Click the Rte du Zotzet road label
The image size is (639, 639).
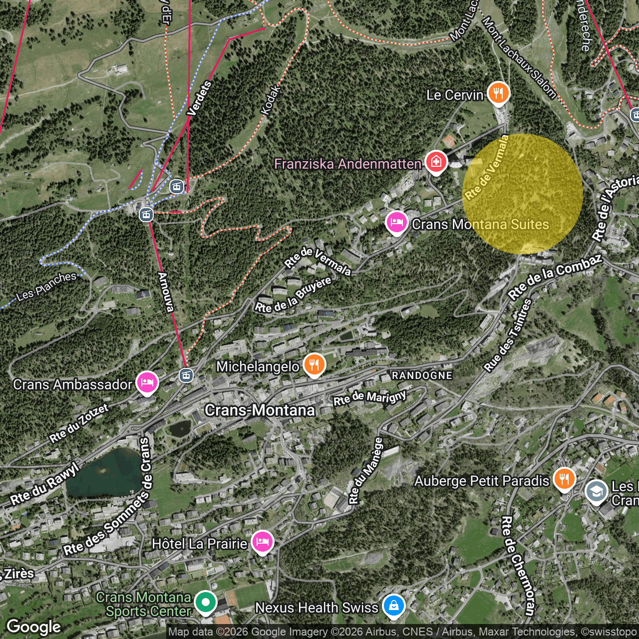[79, 423]
